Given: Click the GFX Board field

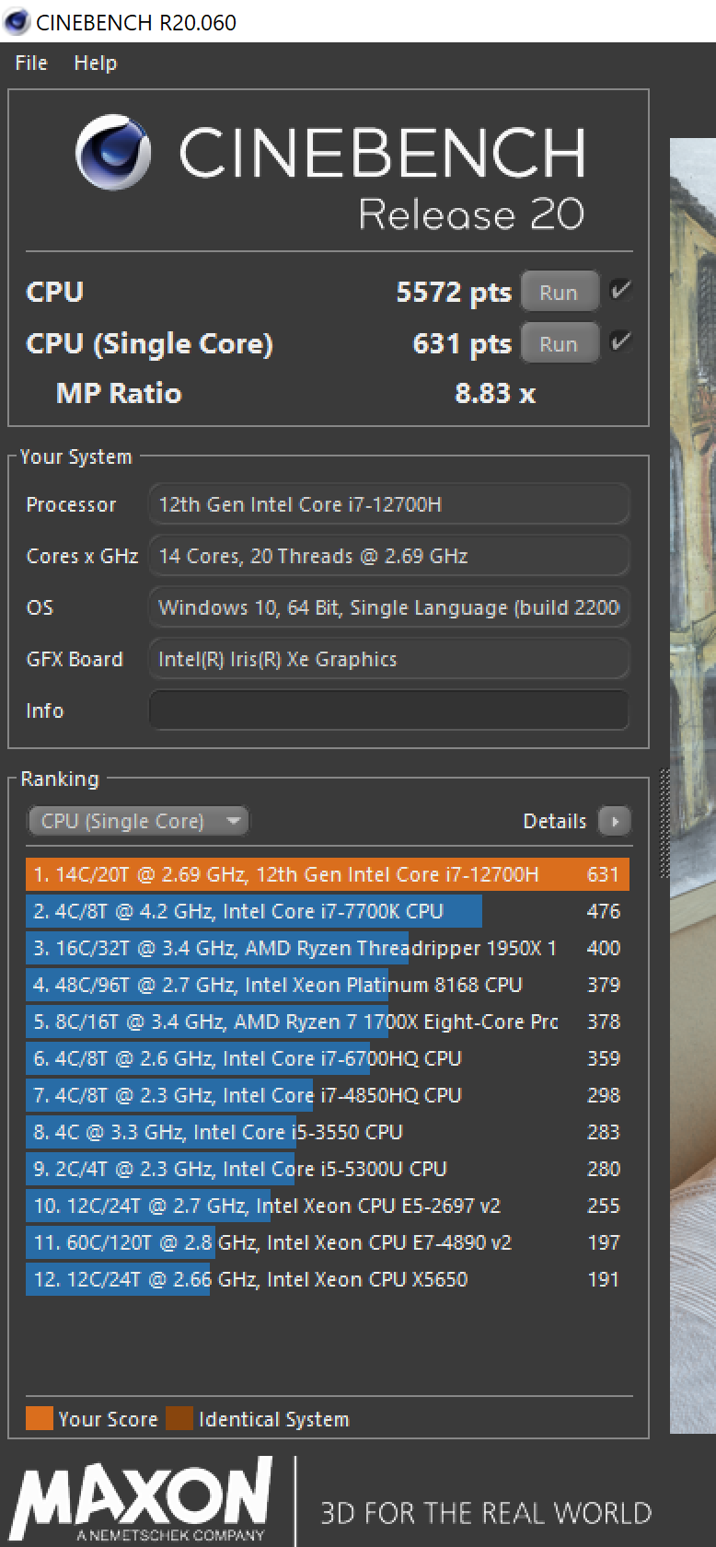Looking at the screenshot, I should (389, 659).
